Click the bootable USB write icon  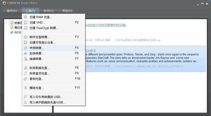(26, 97)
